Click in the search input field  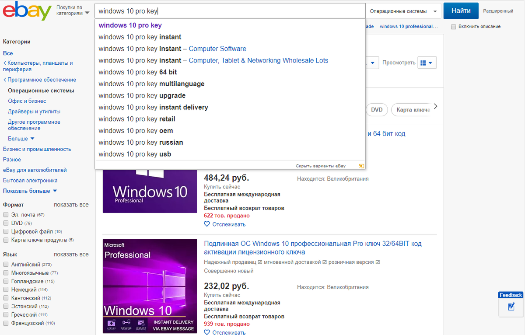[x=230, y=11]
